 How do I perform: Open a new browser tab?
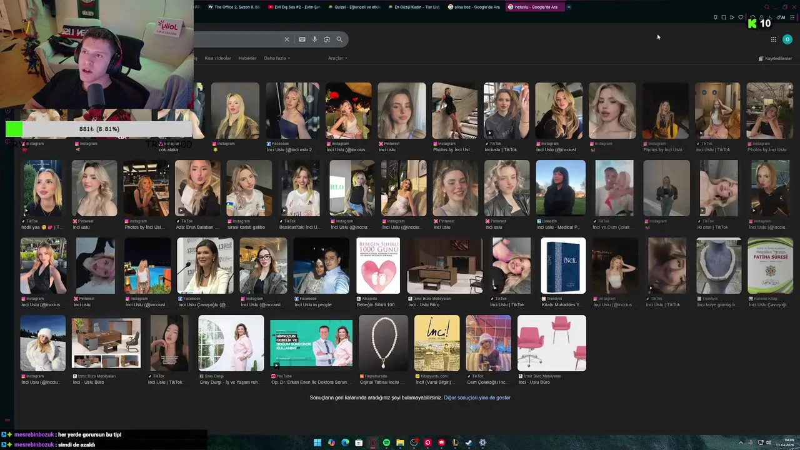coord(569,7)
